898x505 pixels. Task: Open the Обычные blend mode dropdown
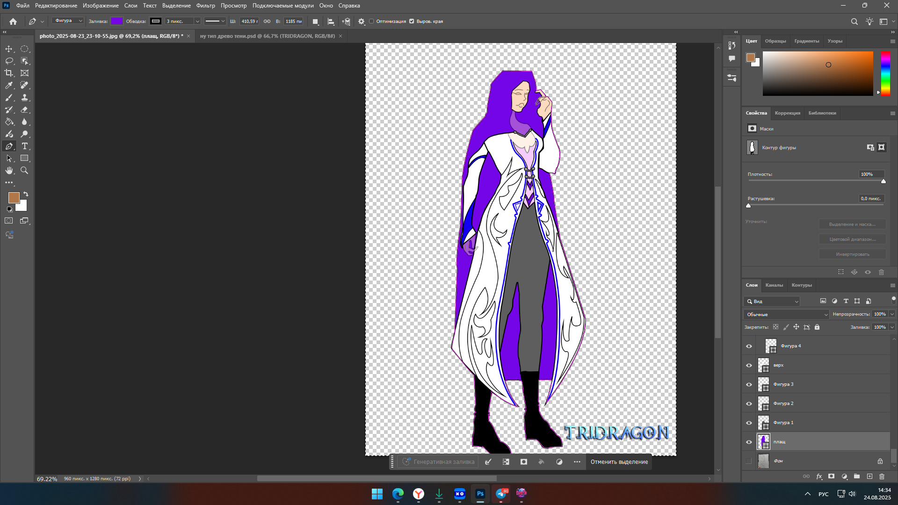[x=786, y=314]
